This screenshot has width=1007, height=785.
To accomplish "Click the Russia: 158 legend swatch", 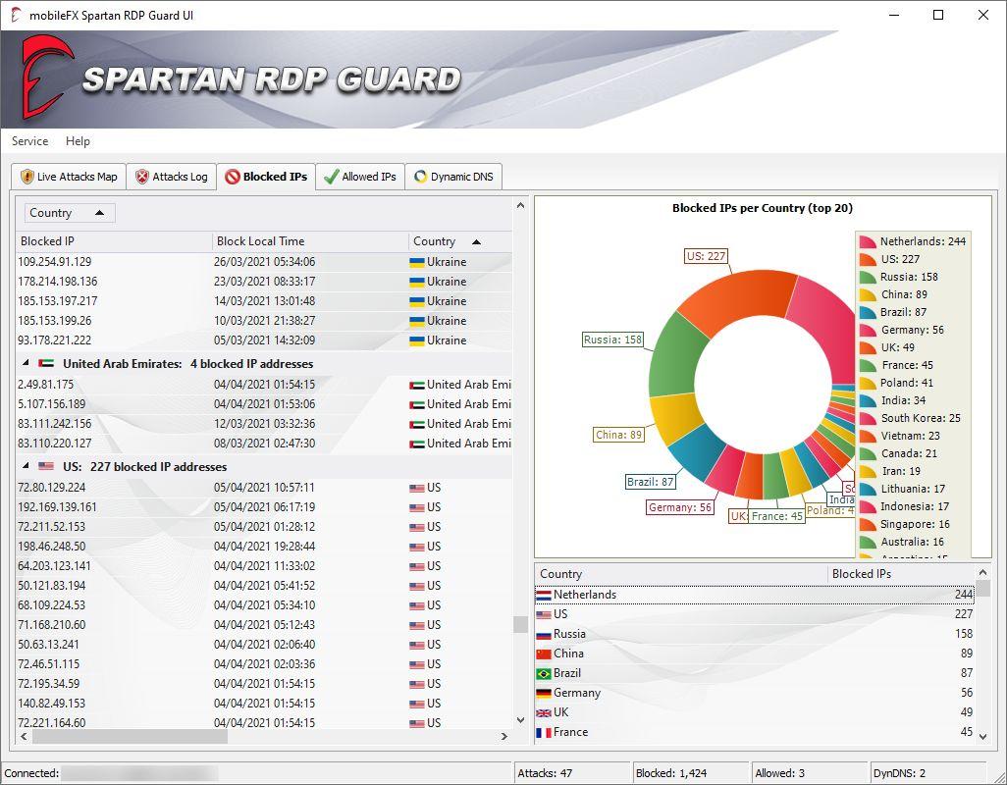I will tap(868, 278).
